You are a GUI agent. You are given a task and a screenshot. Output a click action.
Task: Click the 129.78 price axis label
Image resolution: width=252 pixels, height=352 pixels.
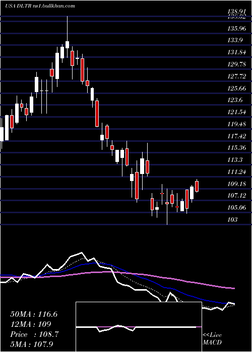click(x=238, y=64)
